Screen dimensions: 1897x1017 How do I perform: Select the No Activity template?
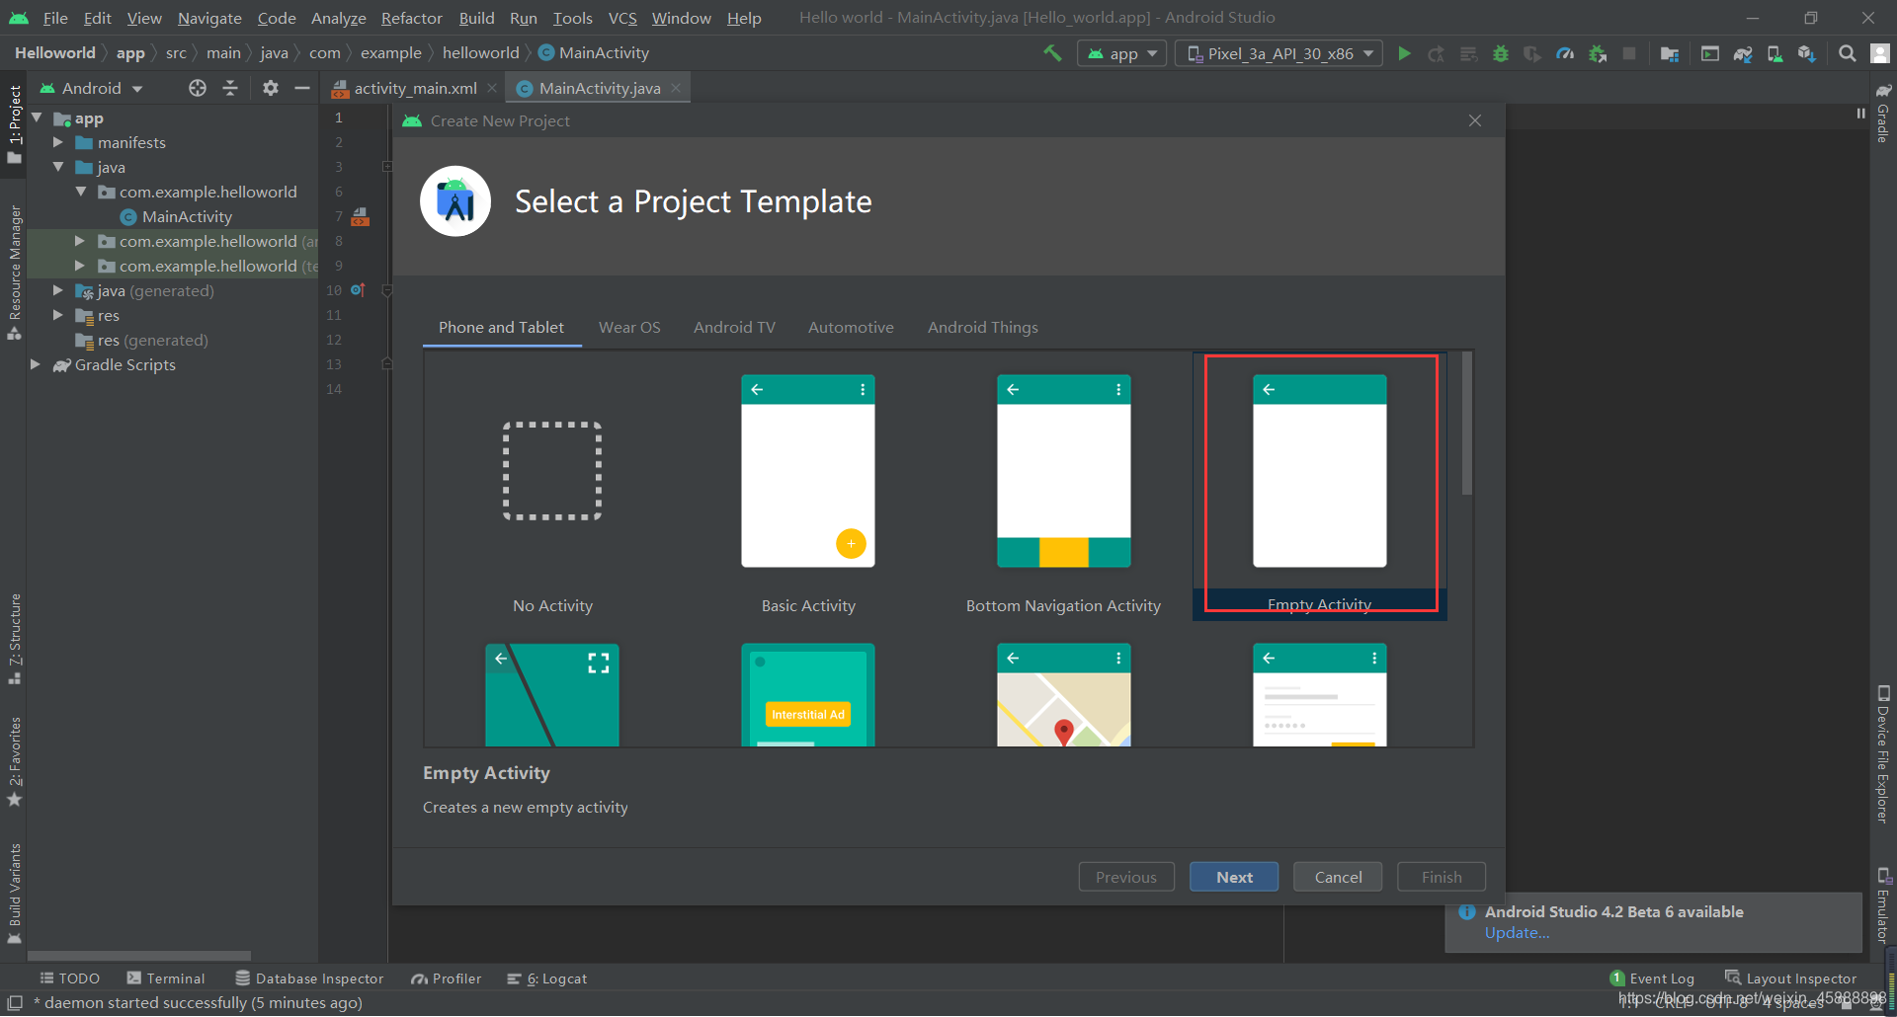pyautogui.click(x=552, y=488)
